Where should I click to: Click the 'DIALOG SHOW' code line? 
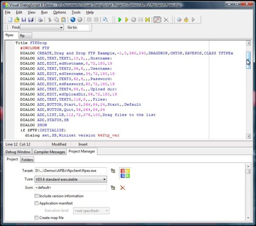tap(33, 125)
